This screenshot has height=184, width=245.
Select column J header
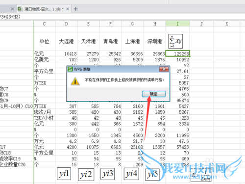(201, 24)
